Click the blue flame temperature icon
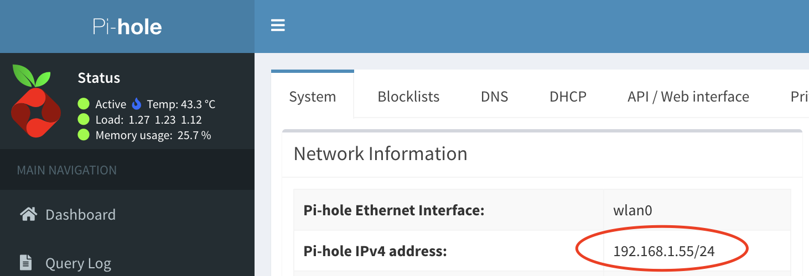Viewport: 809px width, 276px height. [x=137, y=104]
